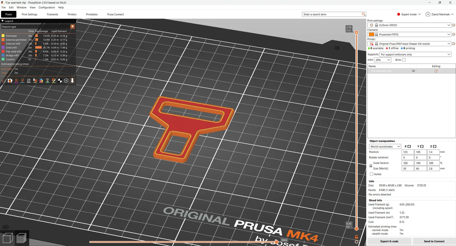456x246 pixels.
Task: Click the Position X input field
Action: point(408,152)
